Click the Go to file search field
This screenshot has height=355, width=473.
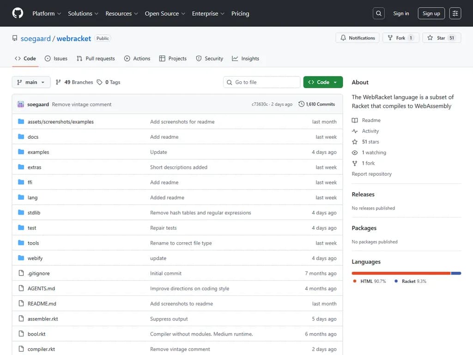pyautogui.click(x=261, y=82)
